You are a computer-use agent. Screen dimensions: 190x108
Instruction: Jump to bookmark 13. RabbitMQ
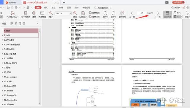pyautogui.click(x=10, y=86)
